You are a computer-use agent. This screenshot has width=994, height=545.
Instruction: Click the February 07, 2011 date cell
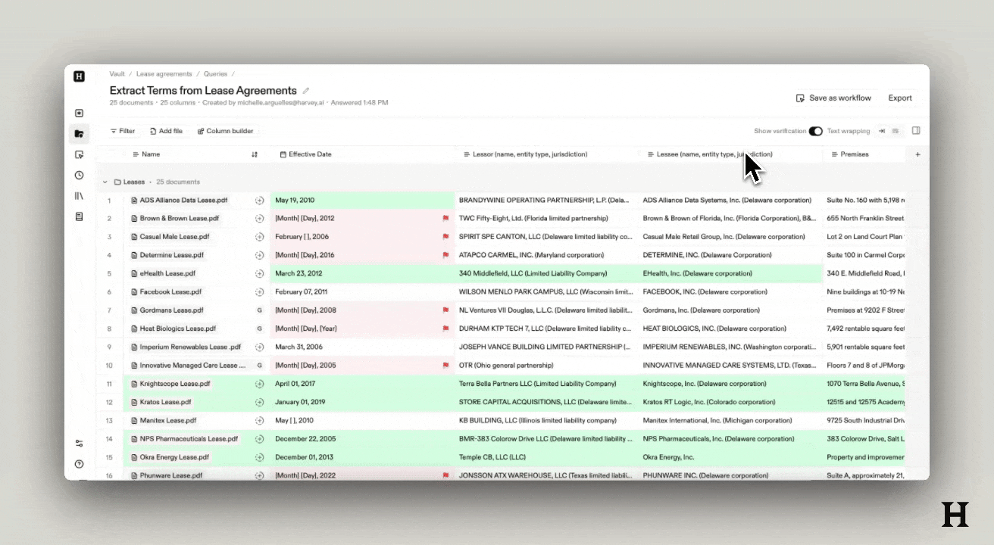pyautogui.click(x=362, y=292)
